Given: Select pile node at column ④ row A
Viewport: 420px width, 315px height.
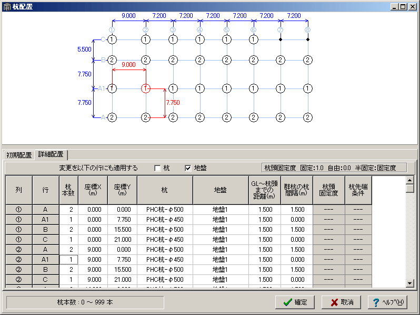Looking at the screenshot, I should pos(200,117).
